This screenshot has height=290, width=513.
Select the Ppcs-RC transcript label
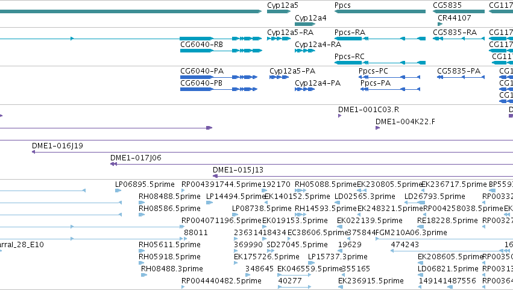point(350,57)
